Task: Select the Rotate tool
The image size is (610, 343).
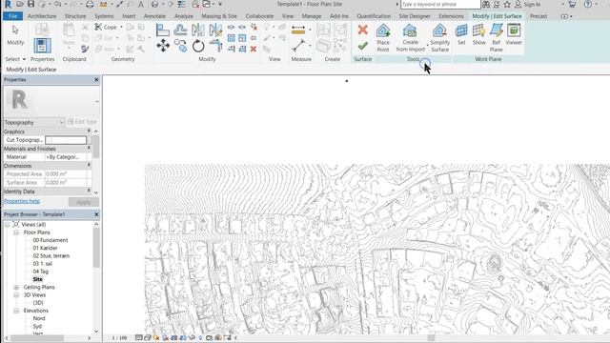Action: [198, 46]
